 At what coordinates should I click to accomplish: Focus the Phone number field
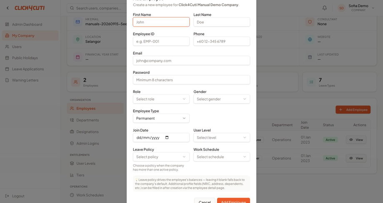[222, 41]
